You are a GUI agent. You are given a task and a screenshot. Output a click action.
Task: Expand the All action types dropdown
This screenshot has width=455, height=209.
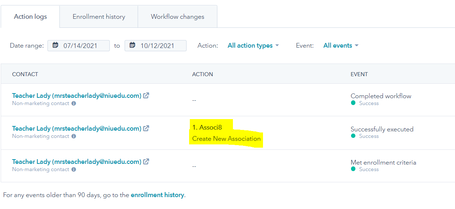click(x=253, y=45)
